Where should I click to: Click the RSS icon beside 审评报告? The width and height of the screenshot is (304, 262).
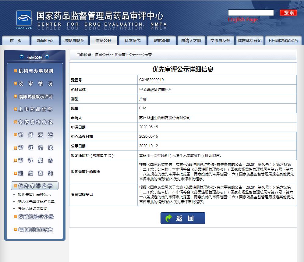(x=16, y=160)
